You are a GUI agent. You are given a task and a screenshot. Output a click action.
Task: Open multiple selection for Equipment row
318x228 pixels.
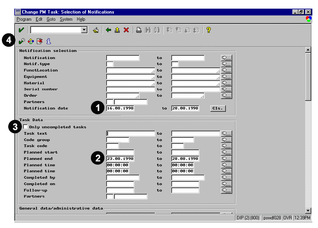coord(226,77)
